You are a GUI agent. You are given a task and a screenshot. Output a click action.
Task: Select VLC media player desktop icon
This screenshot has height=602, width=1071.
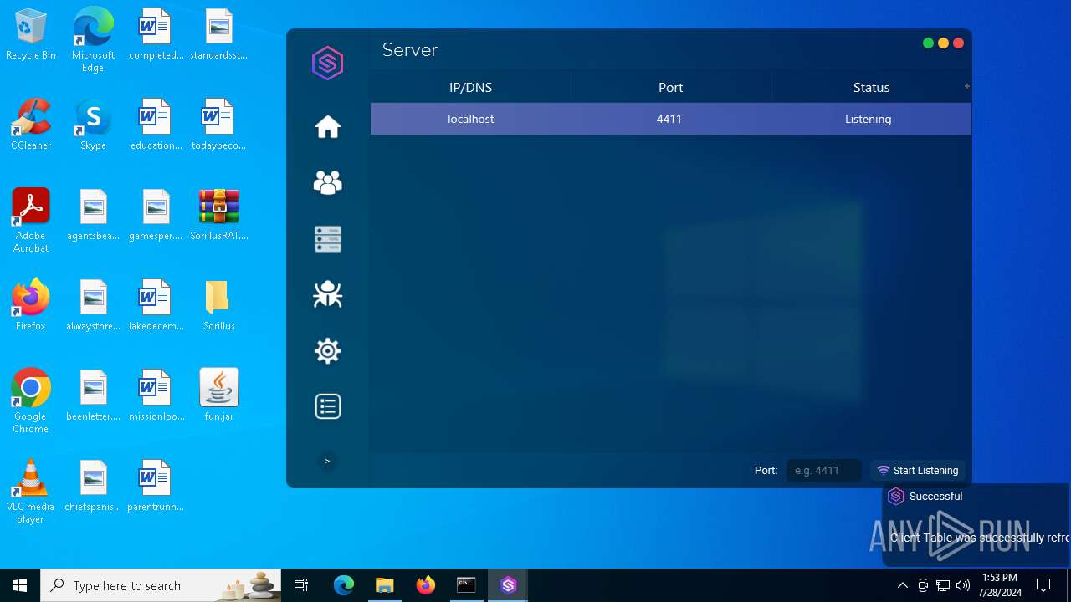(x=31, y=492)
